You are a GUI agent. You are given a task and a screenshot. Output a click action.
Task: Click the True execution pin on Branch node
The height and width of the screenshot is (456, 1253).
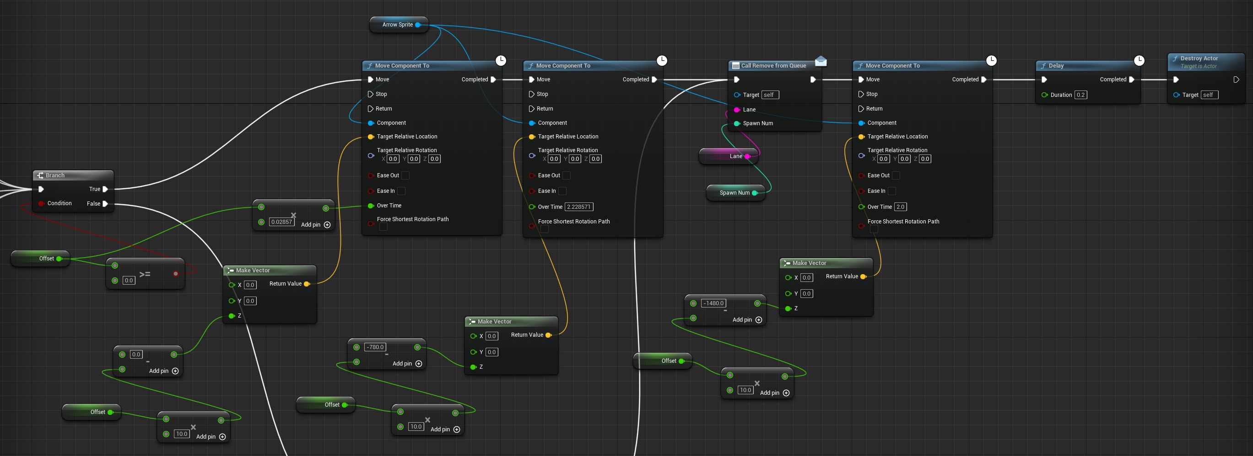coord(105,189)
